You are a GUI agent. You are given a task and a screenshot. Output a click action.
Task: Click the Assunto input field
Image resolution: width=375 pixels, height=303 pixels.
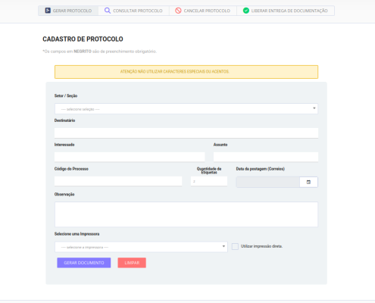click(266, 157)
